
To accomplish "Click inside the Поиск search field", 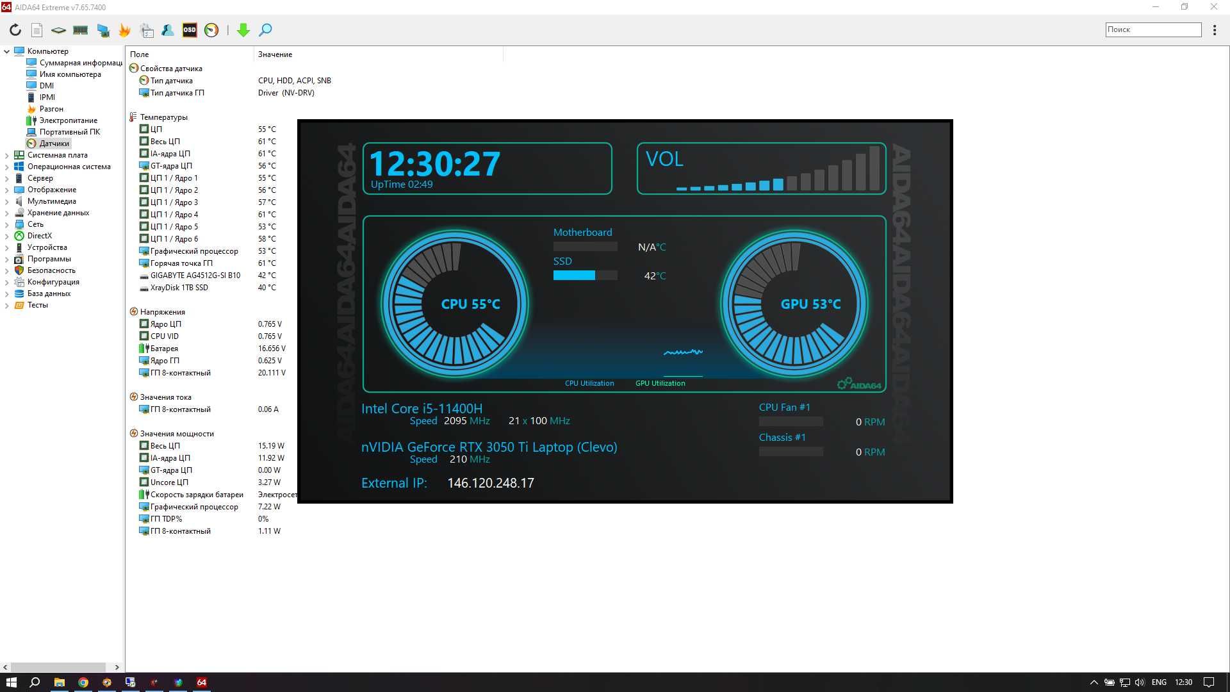I will pos(1153,29).
